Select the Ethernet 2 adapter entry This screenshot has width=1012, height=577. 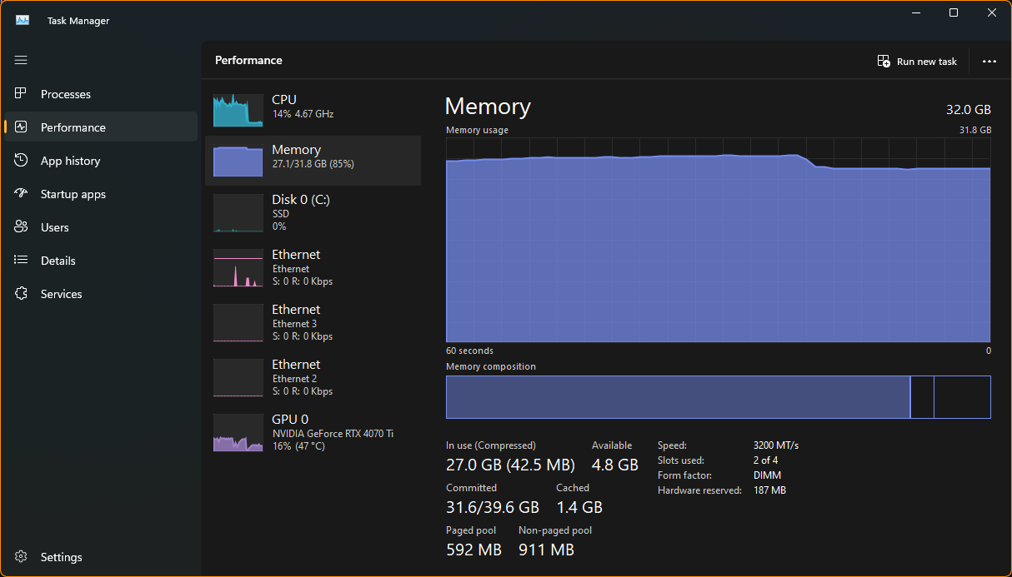coord(313,378)
